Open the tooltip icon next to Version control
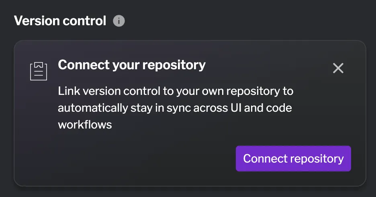This screenshot has height=197, width=376. click(x=119, y=21)
